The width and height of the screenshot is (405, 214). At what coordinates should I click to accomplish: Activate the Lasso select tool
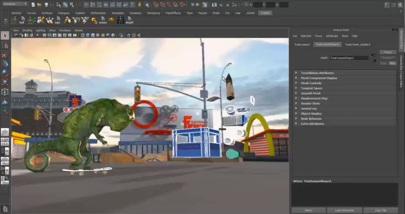(x=5, y=46)
